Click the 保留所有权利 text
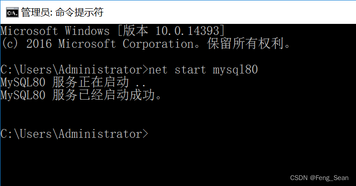Image resolution: width=356 pixels, height=186 pixels. pos(246,44)
